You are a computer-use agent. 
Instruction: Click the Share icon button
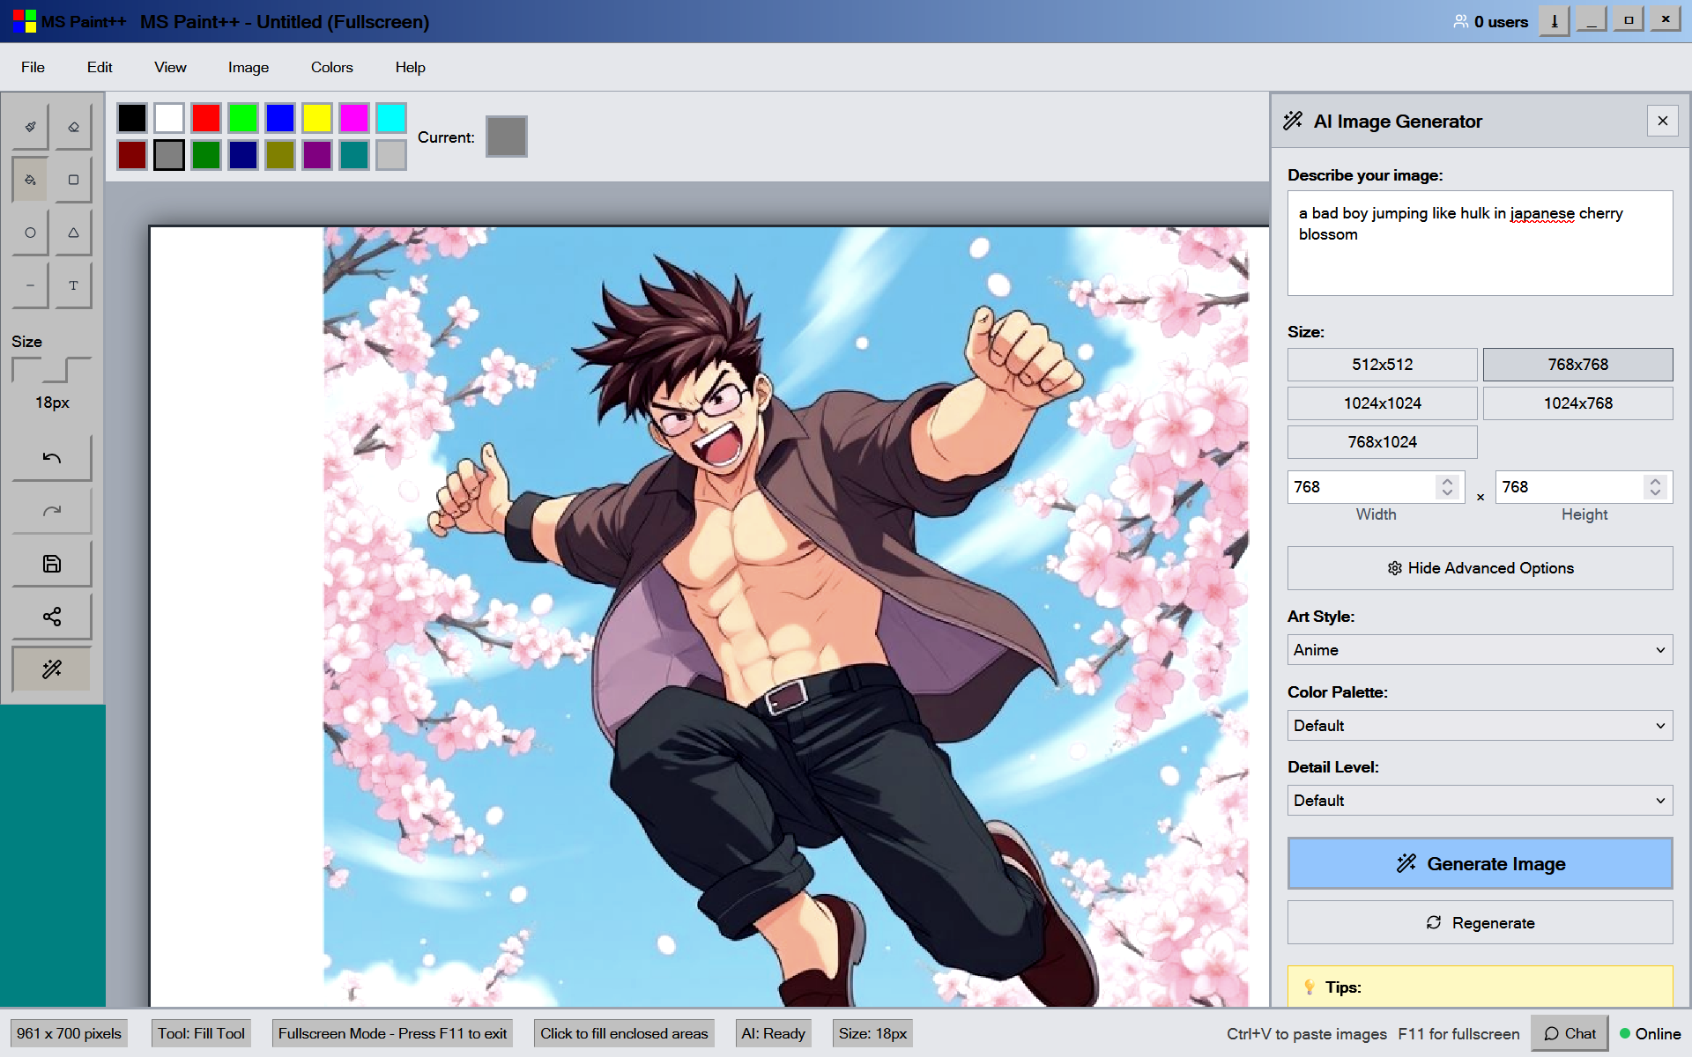pos(52,617)
